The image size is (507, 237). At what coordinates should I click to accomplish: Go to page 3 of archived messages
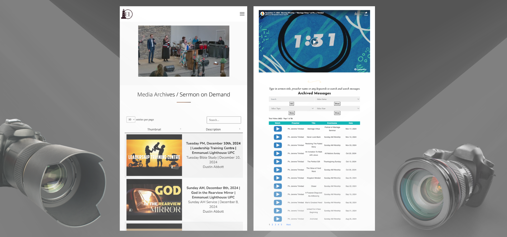[275, 225]
